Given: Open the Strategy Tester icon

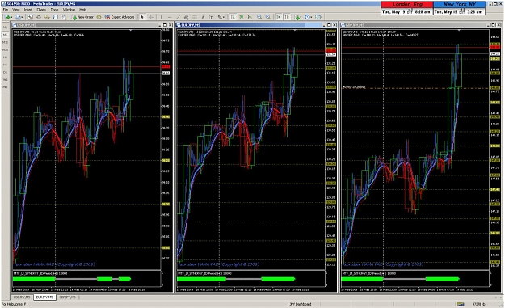Looking at the screenshot, I should pyautogui.click(x=64, y=17).
